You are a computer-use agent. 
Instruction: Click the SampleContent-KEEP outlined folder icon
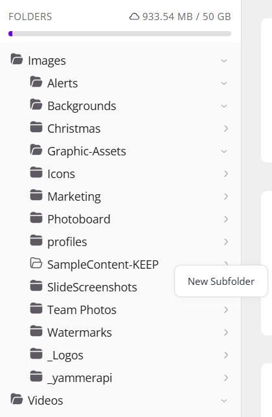pyautogui.click(x=36, y=263)
